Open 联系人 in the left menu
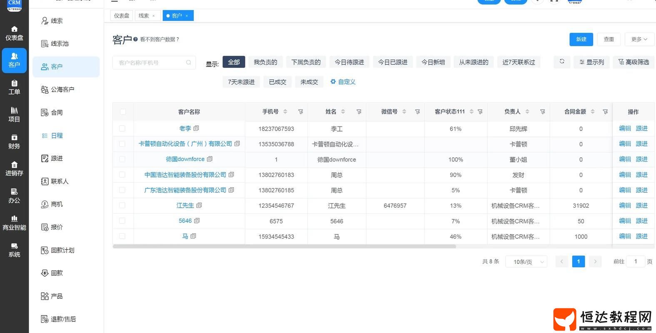Screen dimensions: 656x333 pos(66,181)
